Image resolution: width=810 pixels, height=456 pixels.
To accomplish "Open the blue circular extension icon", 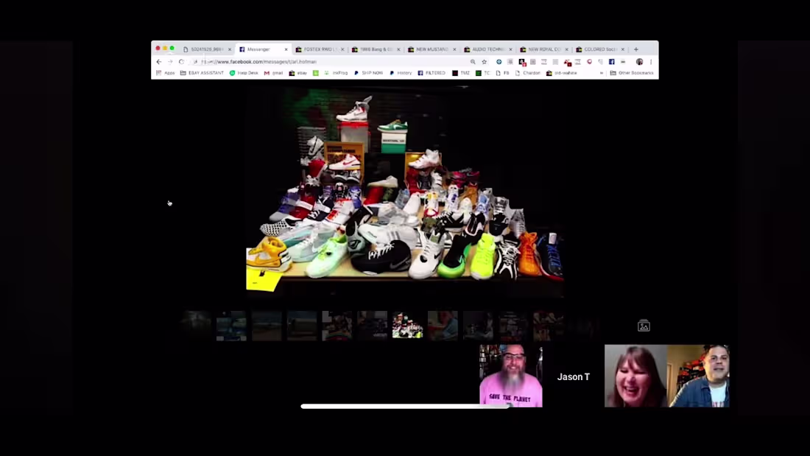I will pos(499,62).
